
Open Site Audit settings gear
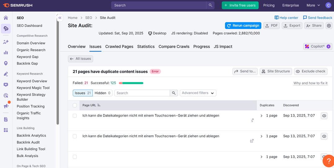(329, 26)
